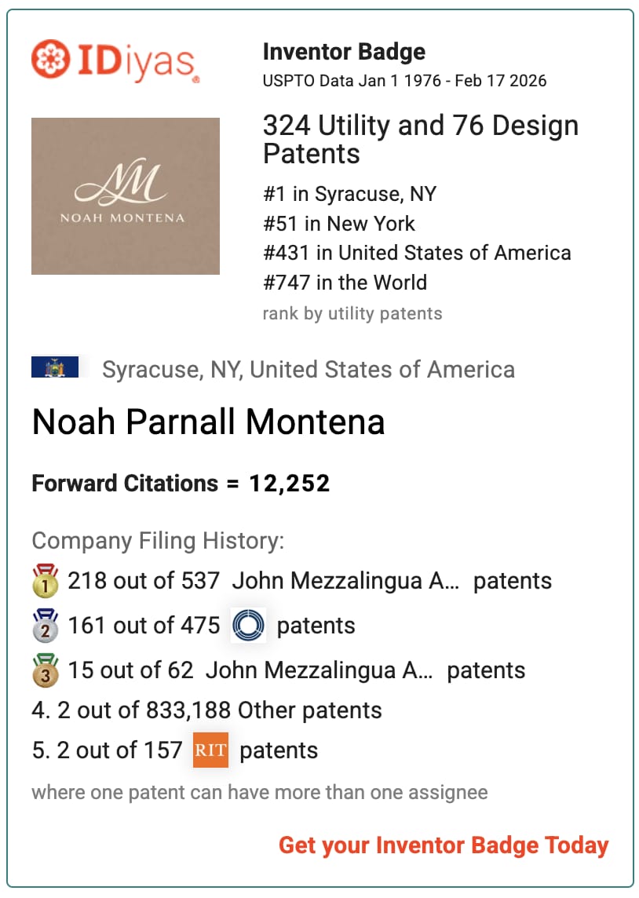The height and width of the screenshot is (898, 639).
Task: Click the New York state flag icon
Action: click(x=55, y=367)
